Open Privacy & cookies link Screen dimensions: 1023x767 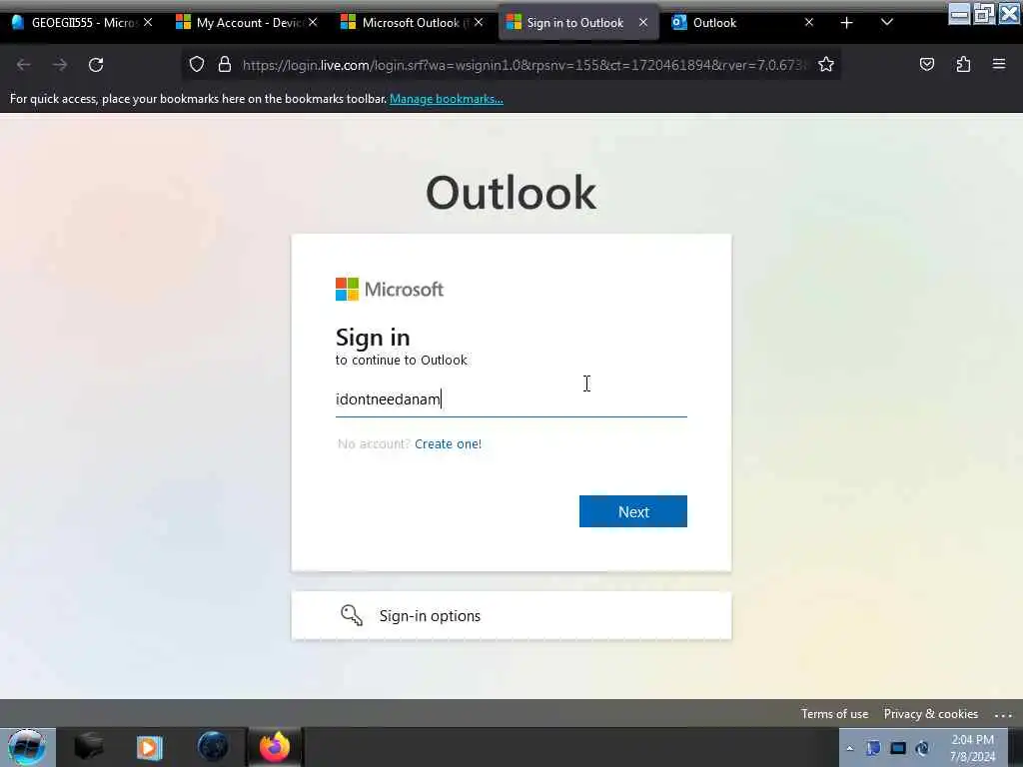coord(930,714)
